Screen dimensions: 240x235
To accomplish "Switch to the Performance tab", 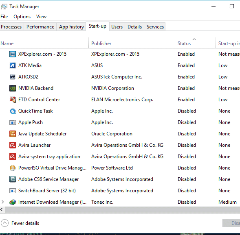I will pos(40,27).
